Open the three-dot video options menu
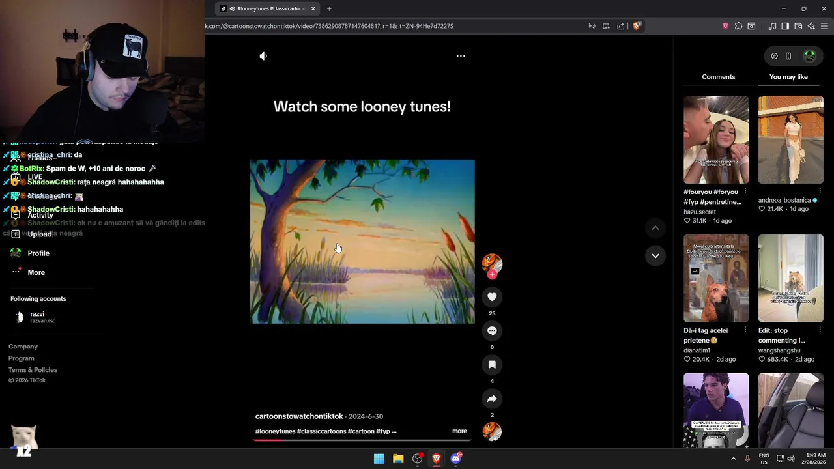This screenshot has width=834, height=469. click(461, 56)
